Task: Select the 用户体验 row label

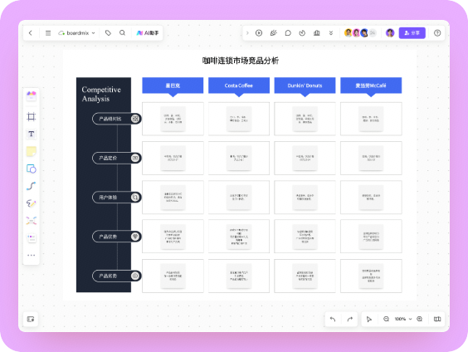Action: pyautogui.click(x=117, y=198)
